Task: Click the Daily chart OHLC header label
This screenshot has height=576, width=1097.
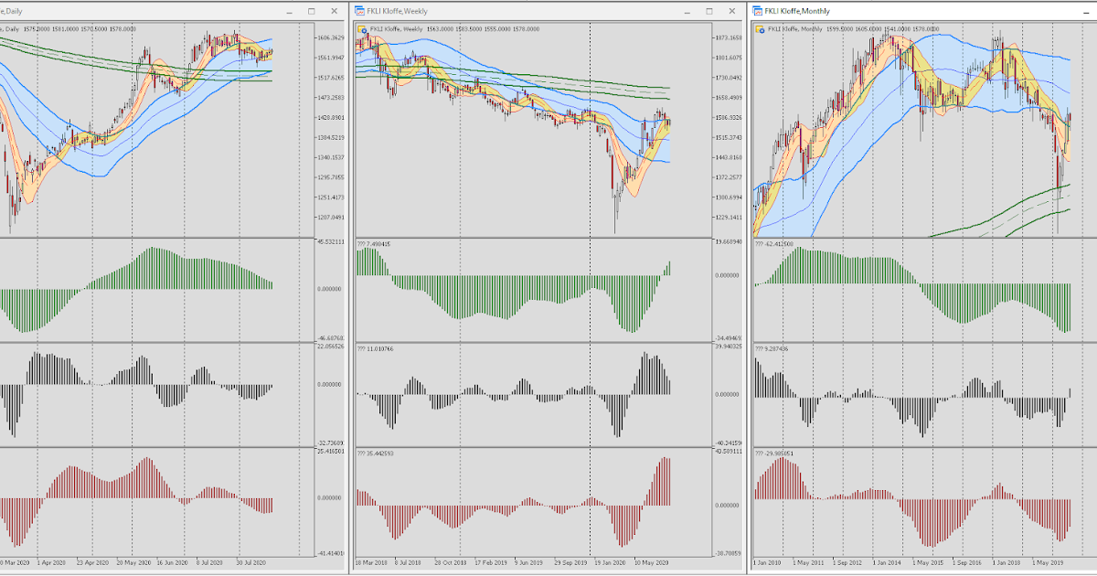Action: [69, 29]
